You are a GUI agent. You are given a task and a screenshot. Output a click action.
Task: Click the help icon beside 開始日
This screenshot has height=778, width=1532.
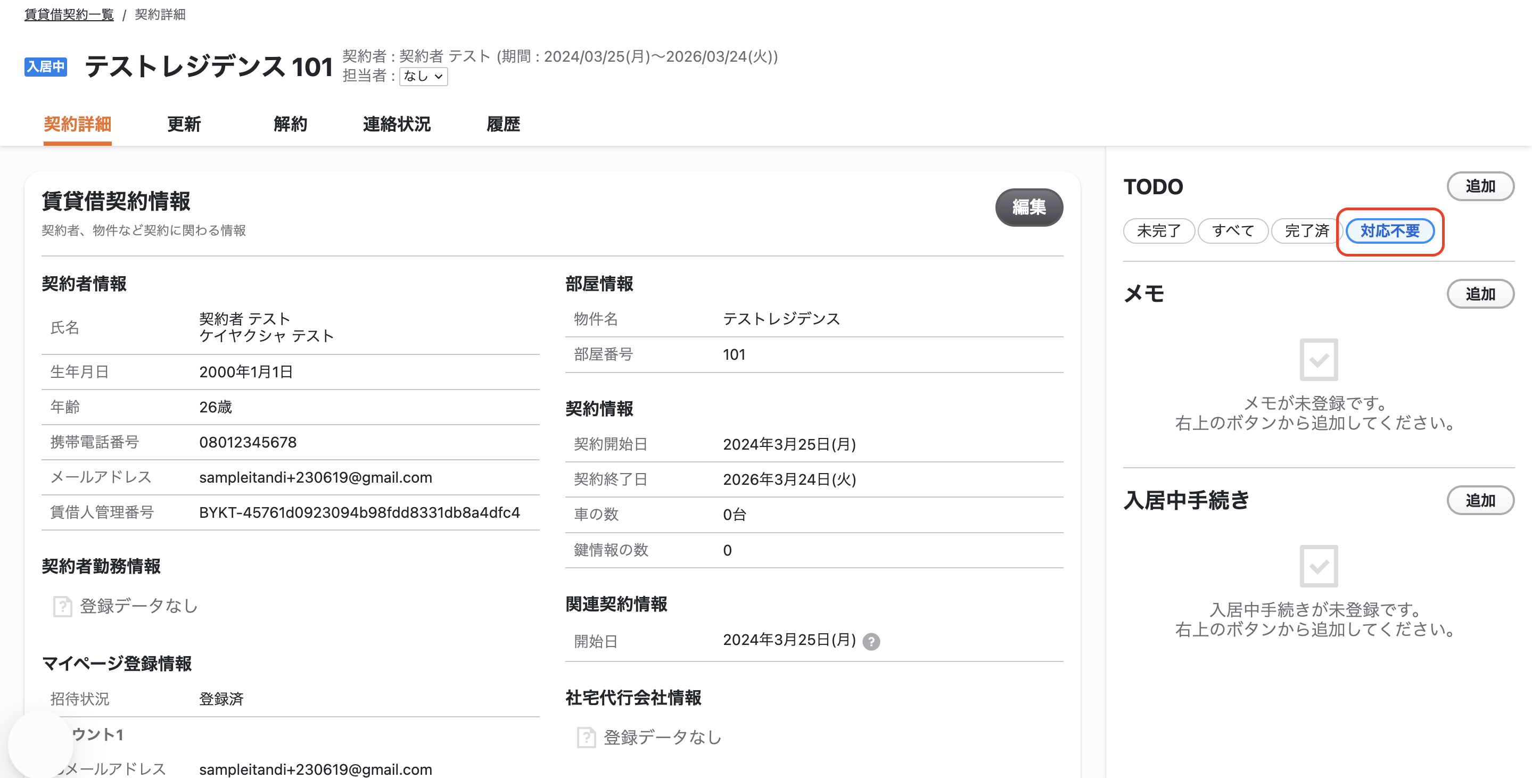pyautogui.click(x=871, y=641)
